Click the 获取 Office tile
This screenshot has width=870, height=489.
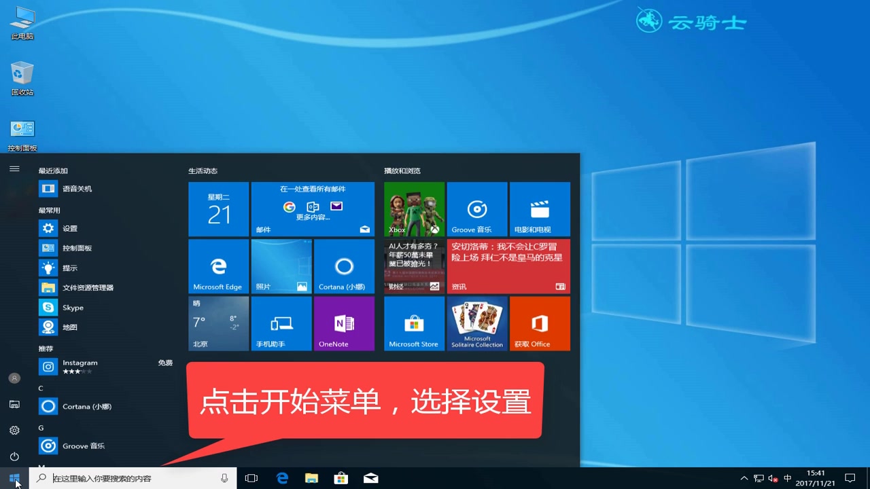(x=540, y=323)
